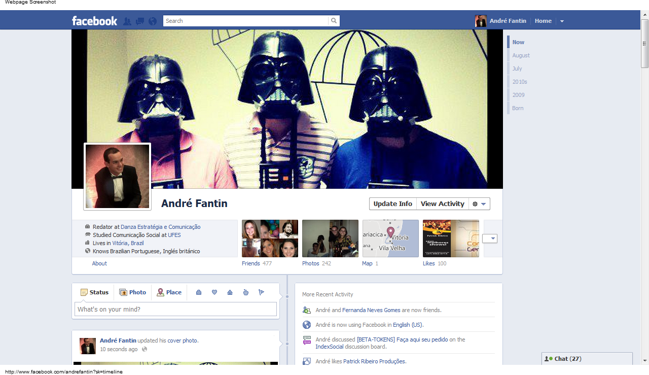Open the friend requests icon

pyautogui.click(x=127, y=21)
